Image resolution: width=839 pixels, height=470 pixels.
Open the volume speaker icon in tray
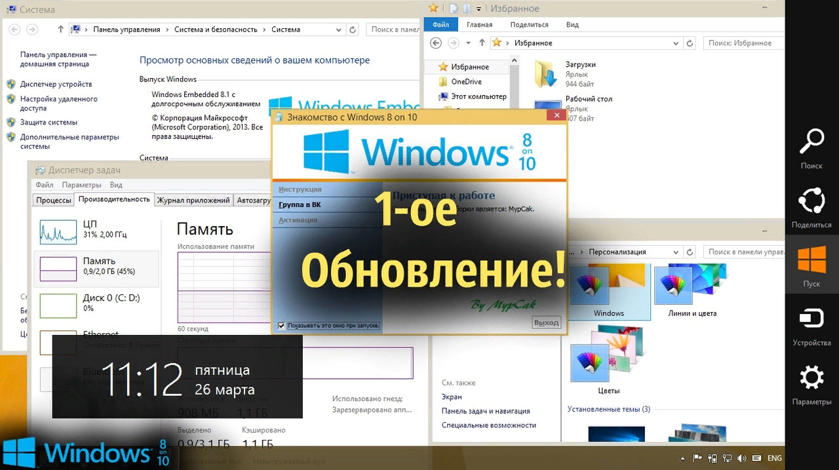[741, 458]
